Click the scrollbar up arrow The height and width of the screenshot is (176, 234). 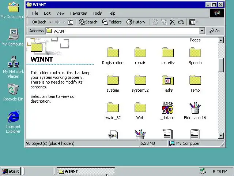pos(221,40)
